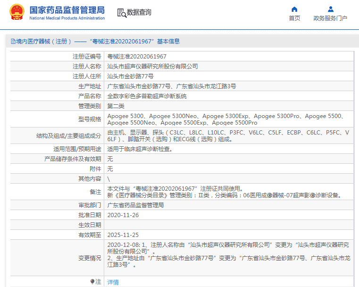The height and width of the screenshot is (287, 359).
Task: Click the 备注 label
Action: click(95, 192)
